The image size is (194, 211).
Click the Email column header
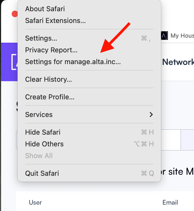click(170, 202)
